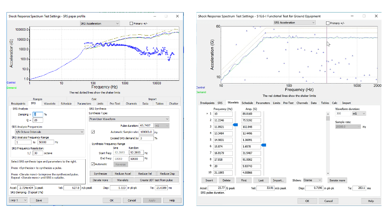Image resolution: width=388 pixels, height=218 pixels.
Task: Click the wavelet list scrollbar up arrow
Action: pyautogui.click(x=328, y=114)
